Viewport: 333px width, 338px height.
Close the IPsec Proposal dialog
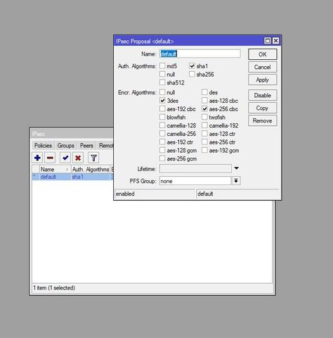tap(275, 41)
